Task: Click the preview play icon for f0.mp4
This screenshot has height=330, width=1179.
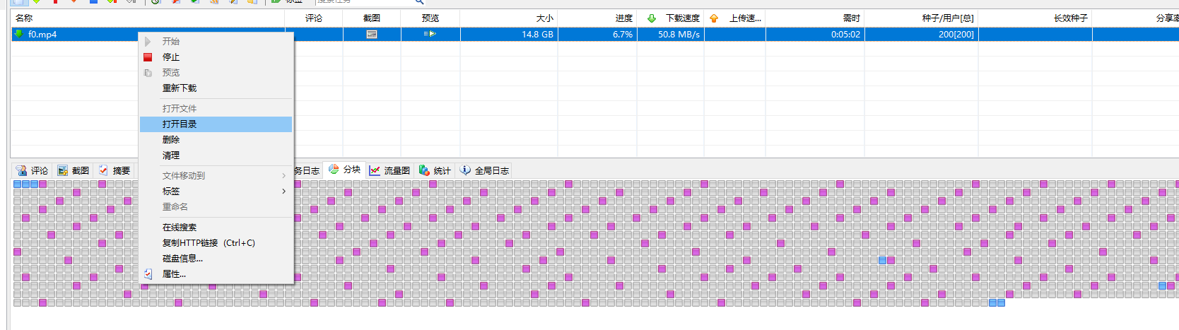Action: [x=430, y=34]
